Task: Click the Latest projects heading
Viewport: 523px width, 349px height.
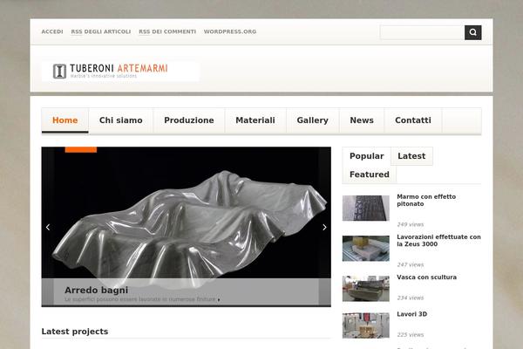Action: 75,332
